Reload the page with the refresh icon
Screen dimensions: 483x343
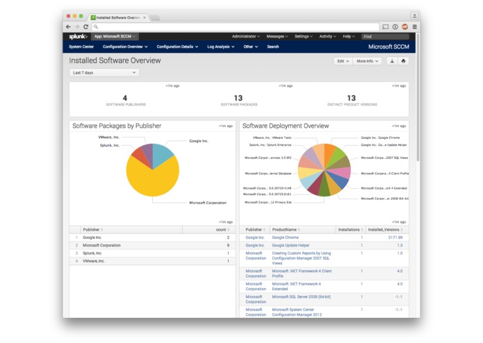tap(86, 27)
